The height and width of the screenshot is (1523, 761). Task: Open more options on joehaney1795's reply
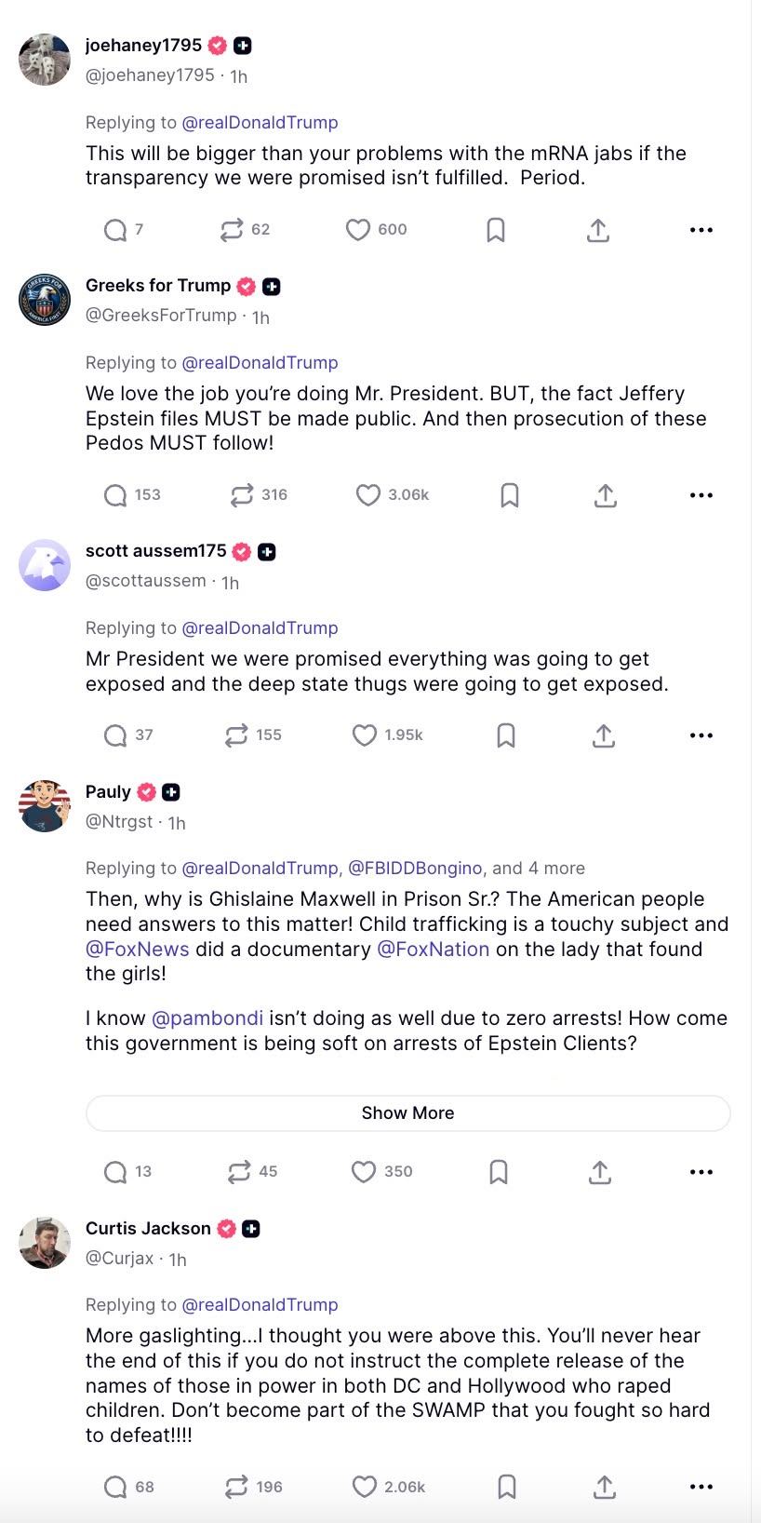pos(701,230)
